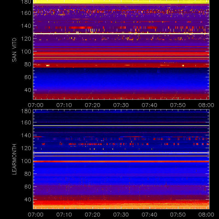Pick the 80 tick label on Learmonth plot
Image resolution: width=219 pixels, height=219 pixels.
[28, 174]
